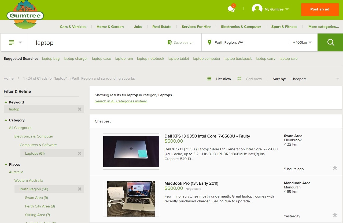The image size is (343, 223).
Task: Click the location pin icon
Action: 209,42
